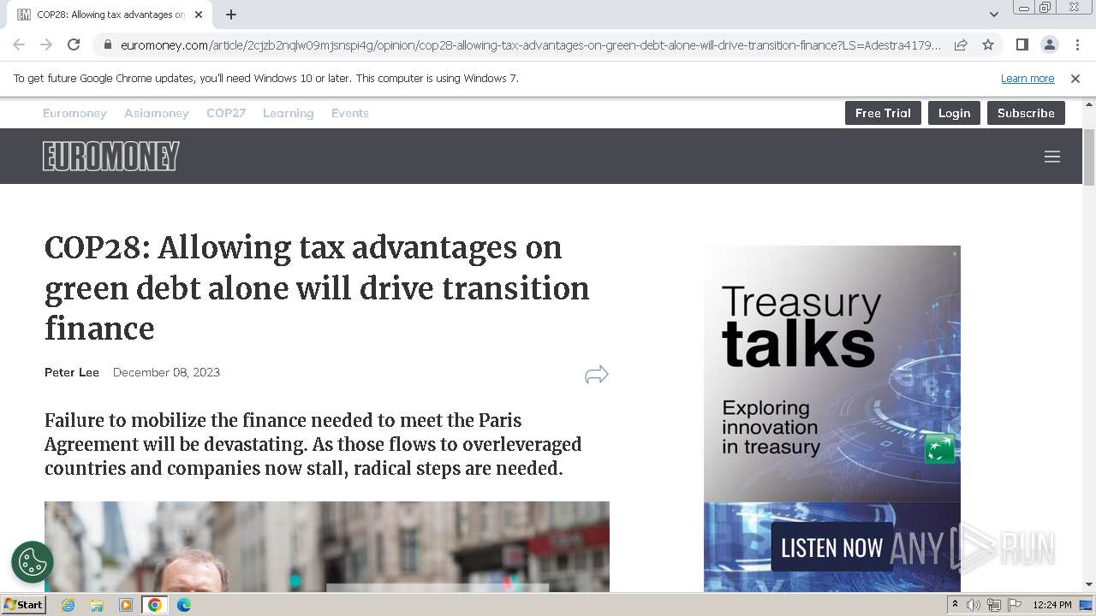Open File Explorer from the taskbar
1096x616 pixels.
click(x=97, y=605)
